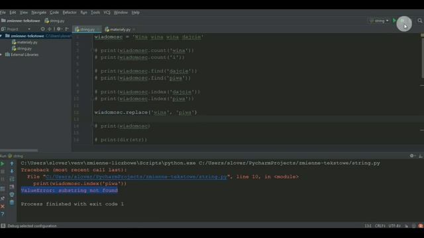Click the 'ValueError: substring not found' line
The height and width of the screenshot is (238, 424).
point(69,190)
